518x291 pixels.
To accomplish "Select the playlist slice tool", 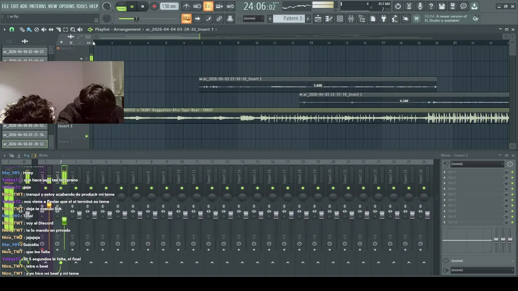I will point(58,30).
